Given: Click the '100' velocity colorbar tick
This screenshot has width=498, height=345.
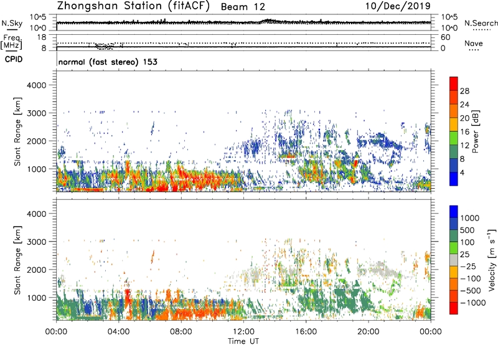Looking at the screenshot, I should pyautogui.click(x=467, y=242).
